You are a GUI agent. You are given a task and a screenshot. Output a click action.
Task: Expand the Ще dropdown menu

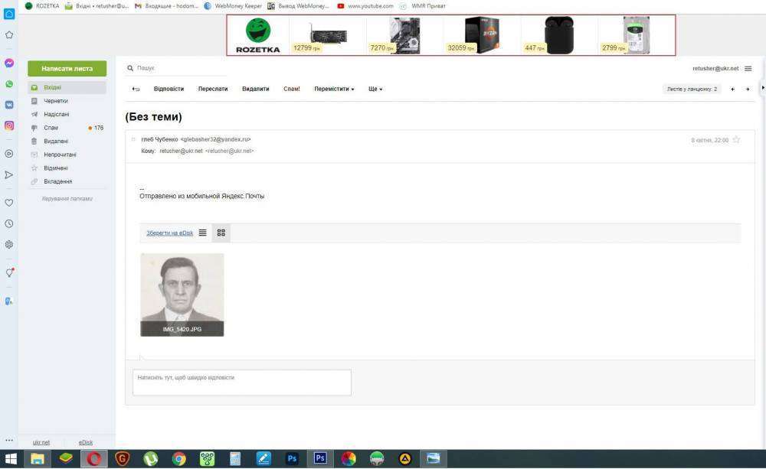coord(375,89)
